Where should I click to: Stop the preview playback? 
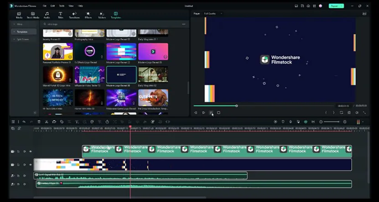click(x=218, y=113)
